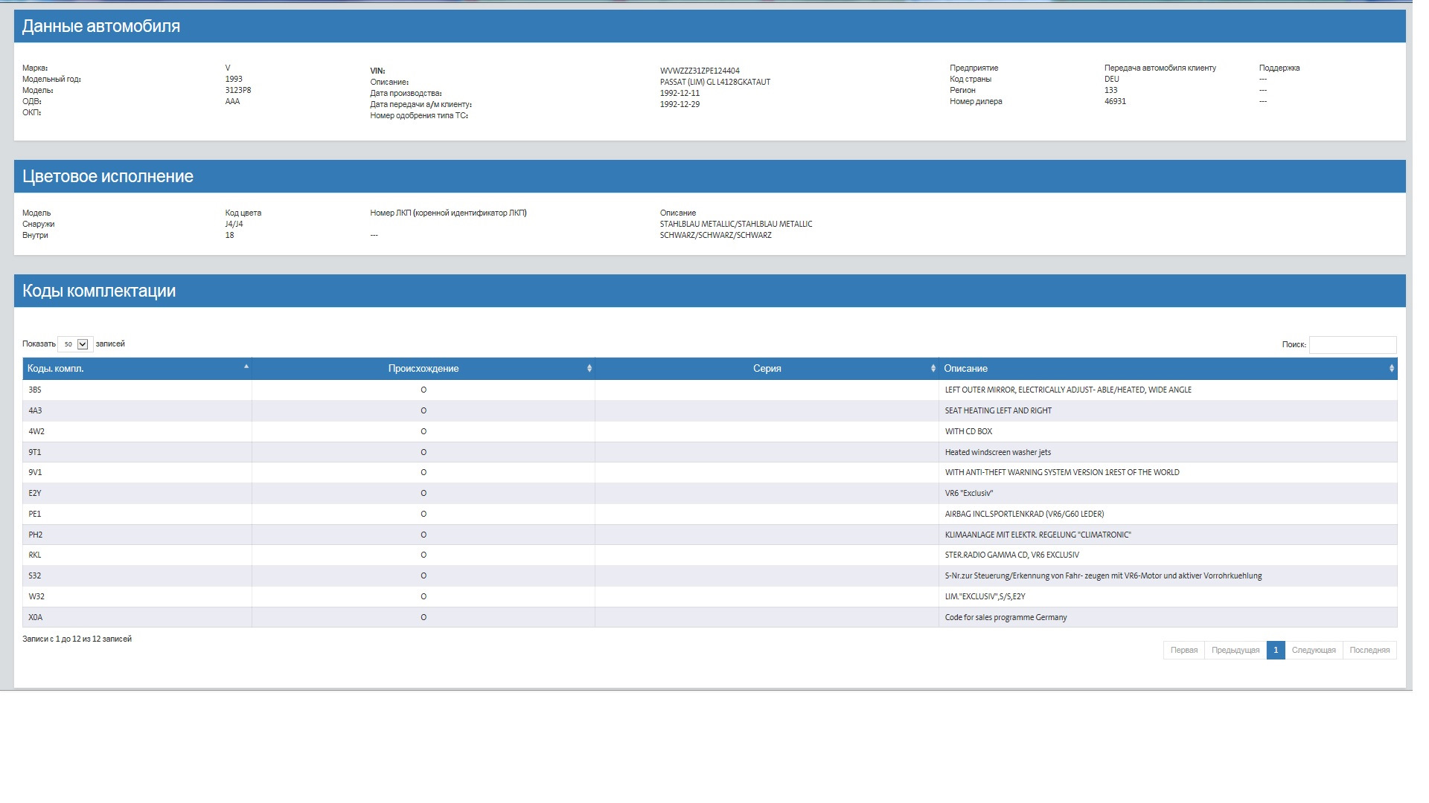This screenshot has height=803, width=1429.
Task: Click 'Записи с 1 до 12' info text
Action: 77,639
